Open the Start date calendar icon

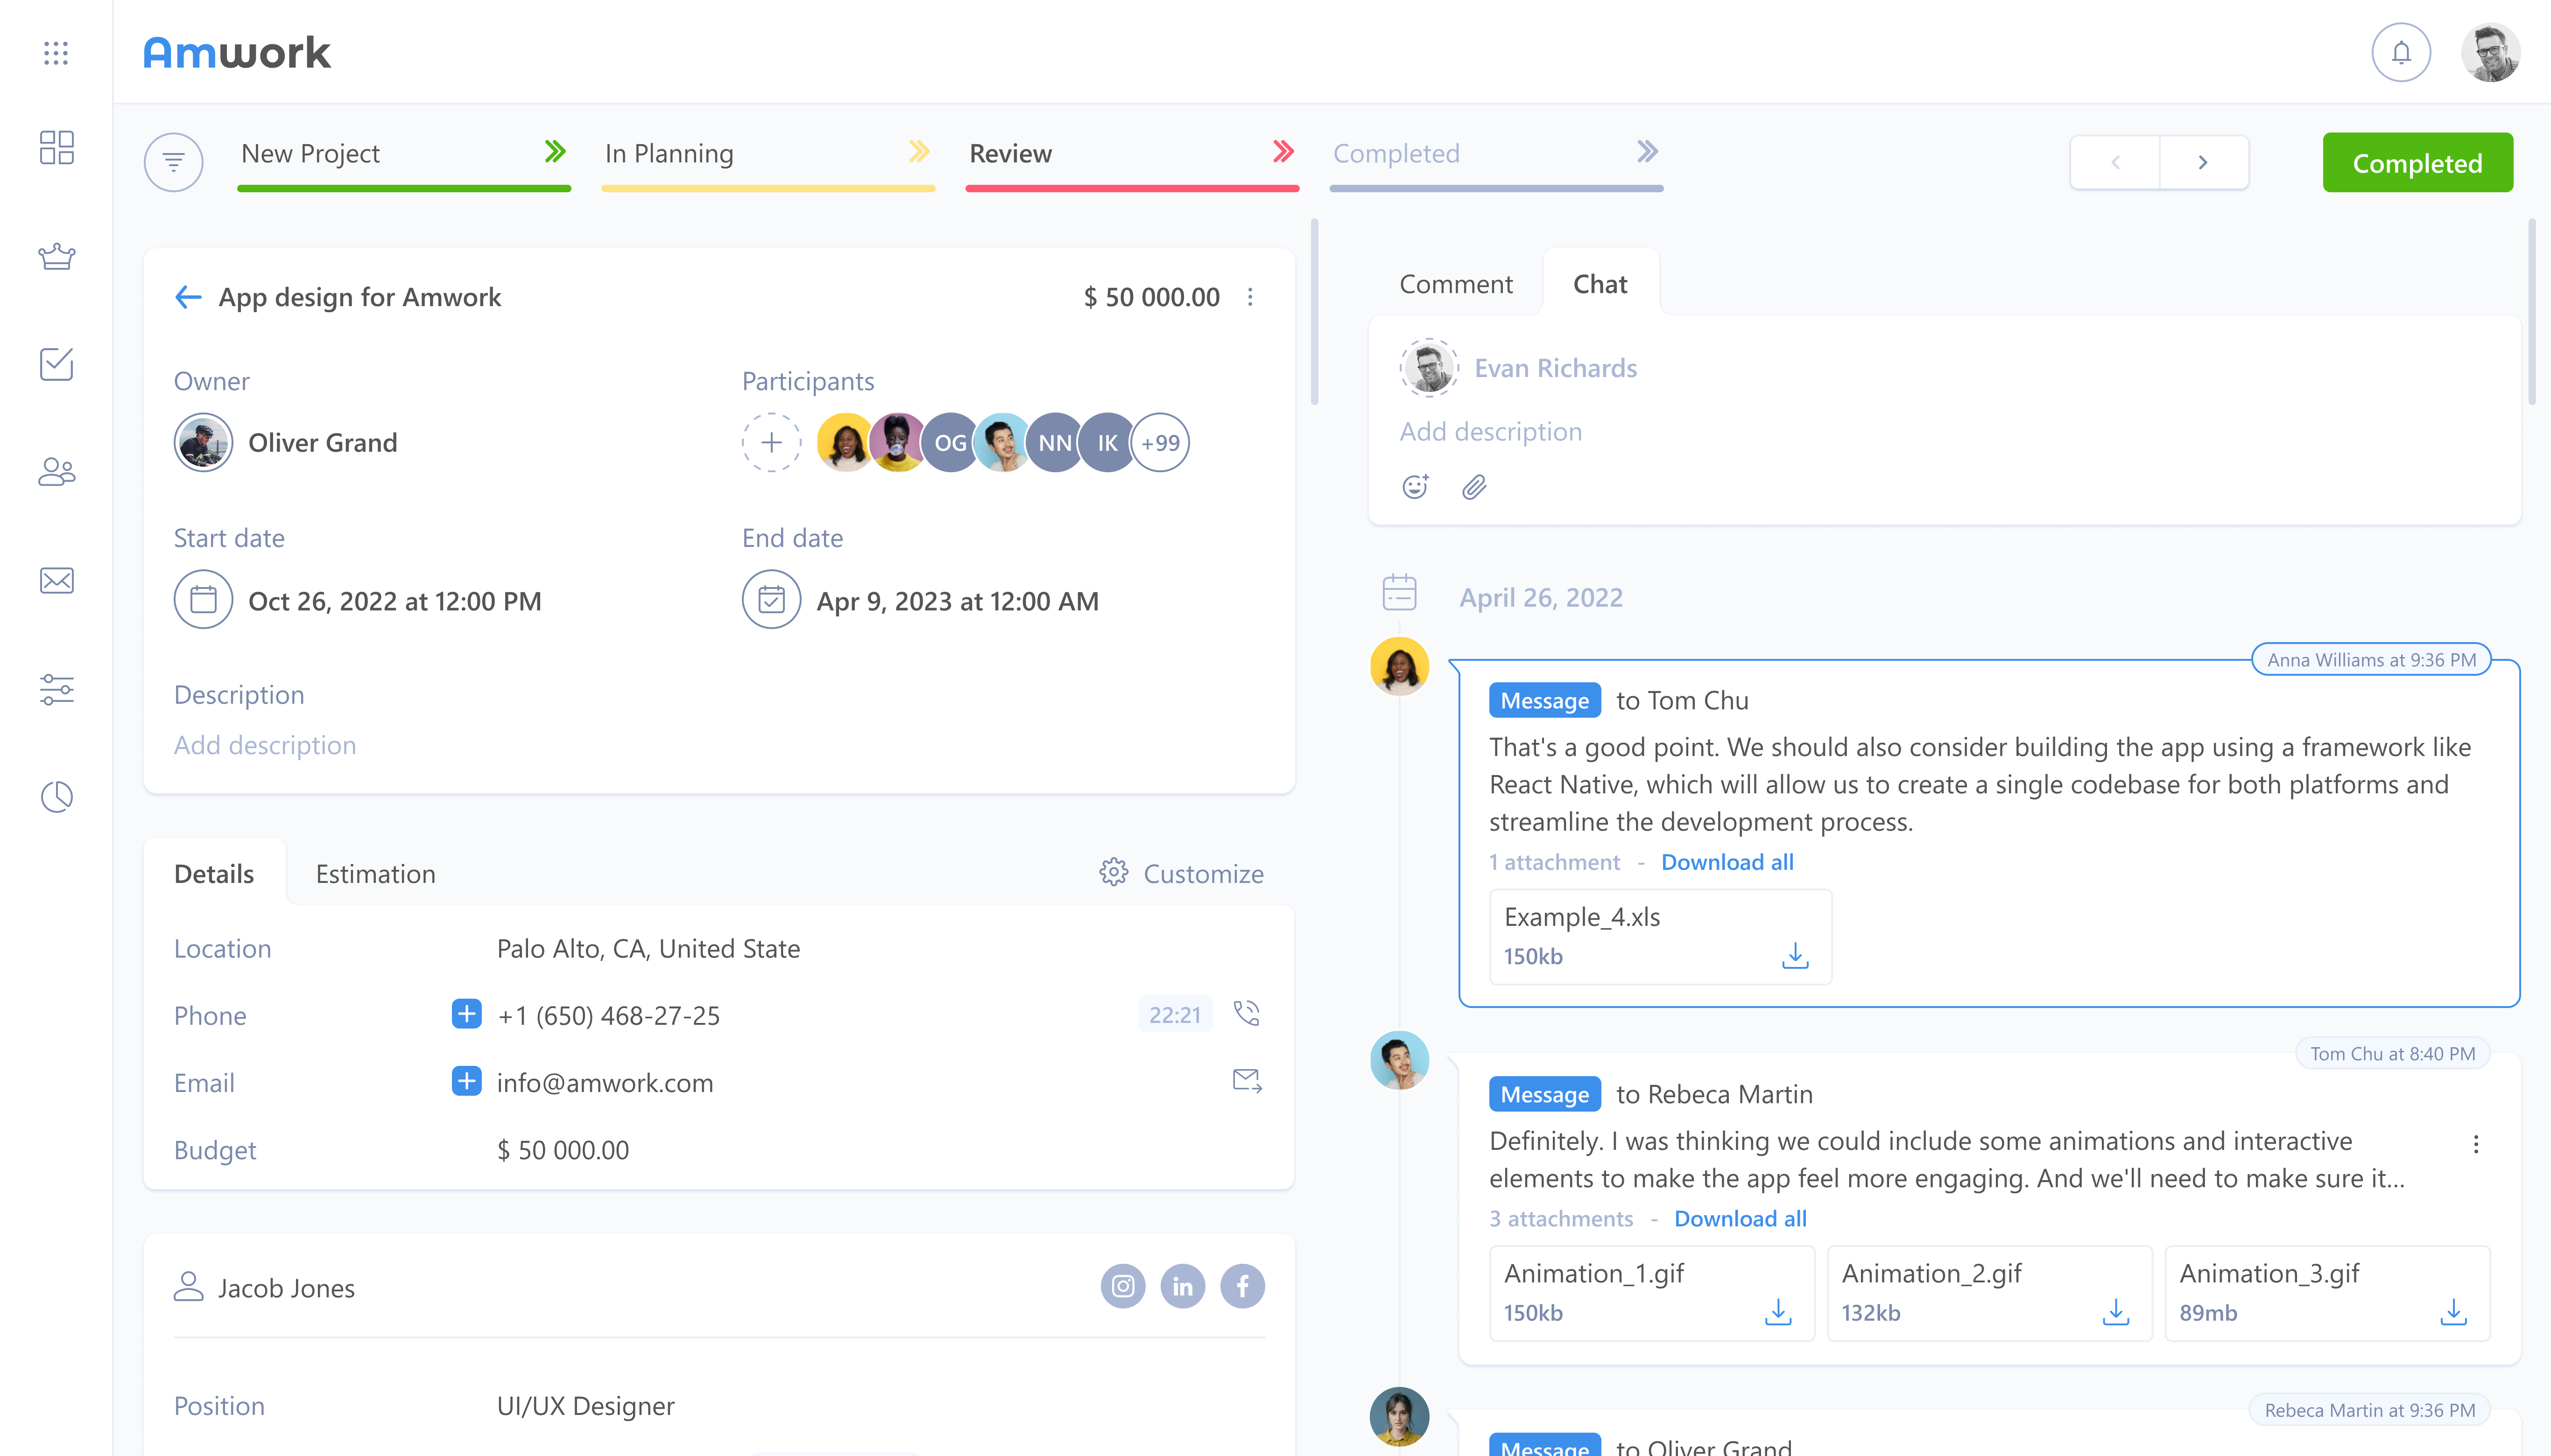click(203, 600)
